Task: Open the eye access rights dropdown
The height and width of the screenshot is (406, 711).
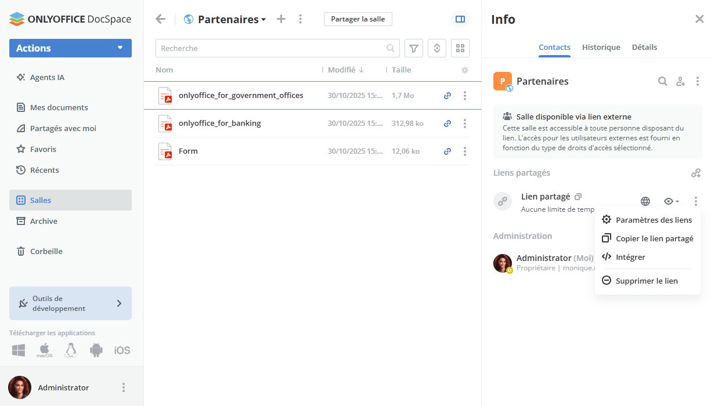Action: coord(671,201)
